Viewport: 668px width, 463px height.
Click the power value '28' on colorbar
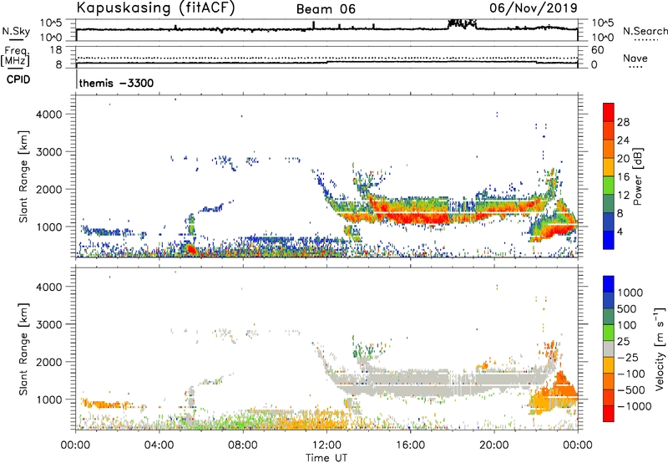tap(623, 122)
